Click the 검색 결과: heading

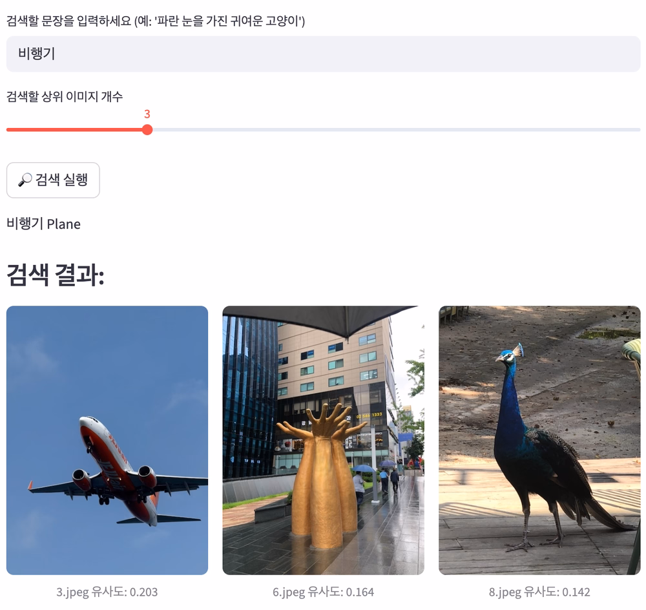pyautogui.click(x=56, y=275)
